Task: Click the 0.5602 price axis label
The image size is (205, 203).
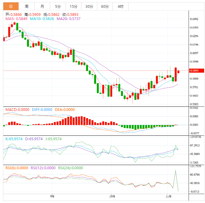Action: click(x=194, y=96)
